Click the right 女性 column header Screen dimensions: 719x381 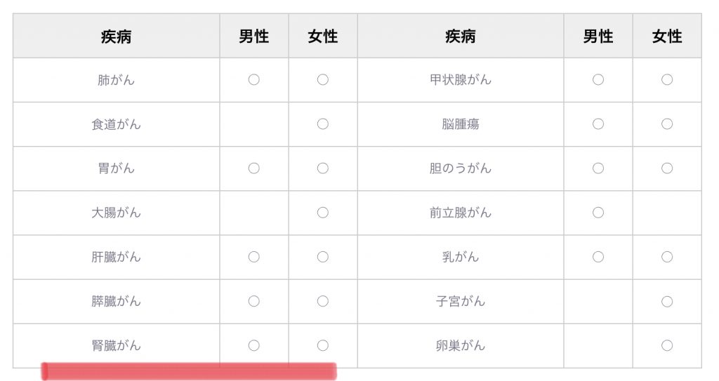667,36
